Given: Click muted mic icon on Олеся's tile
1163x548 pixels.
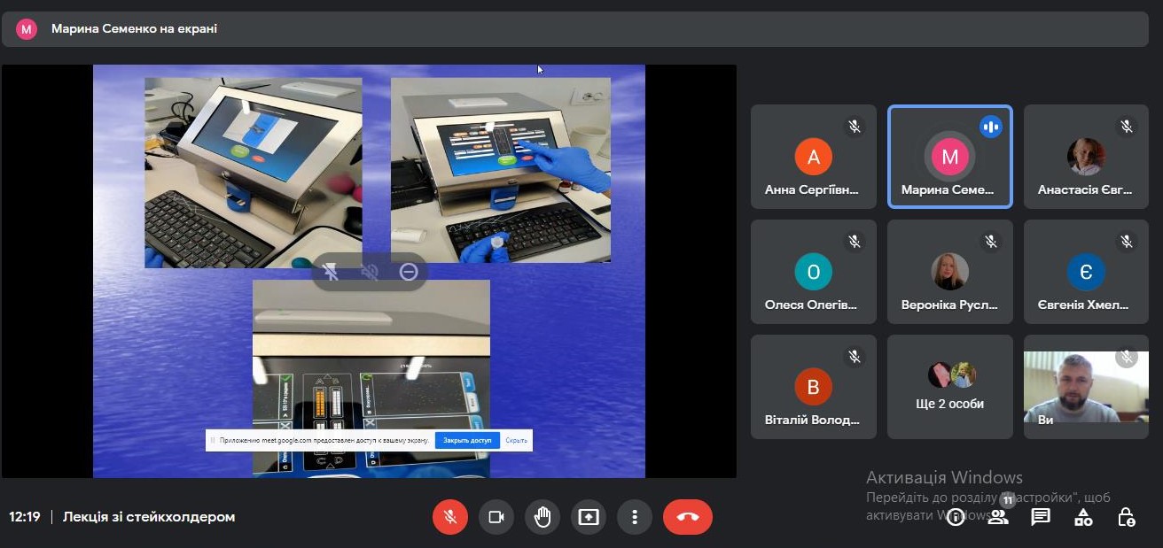Looking at the screenshot, I should [855, 241].
